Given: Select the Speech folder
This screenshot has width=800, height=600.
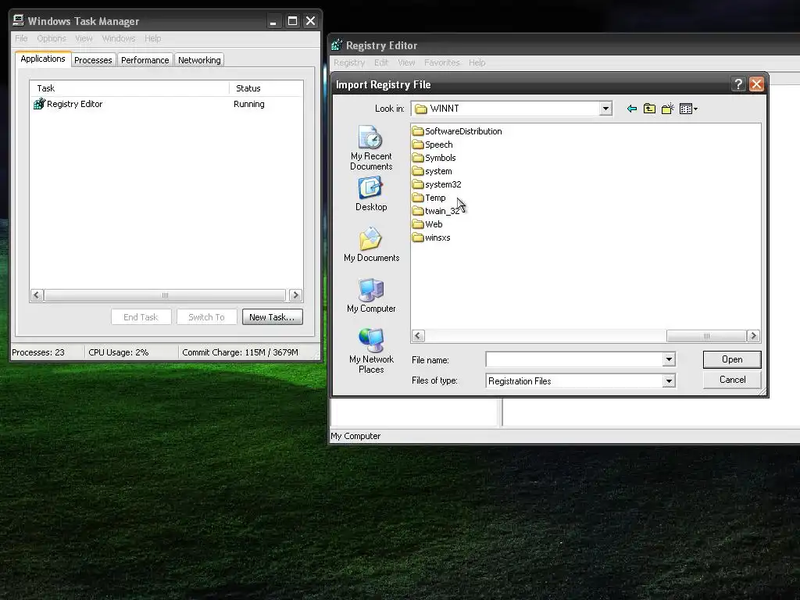Looking at the screenshot, I should tap(432, 145).
